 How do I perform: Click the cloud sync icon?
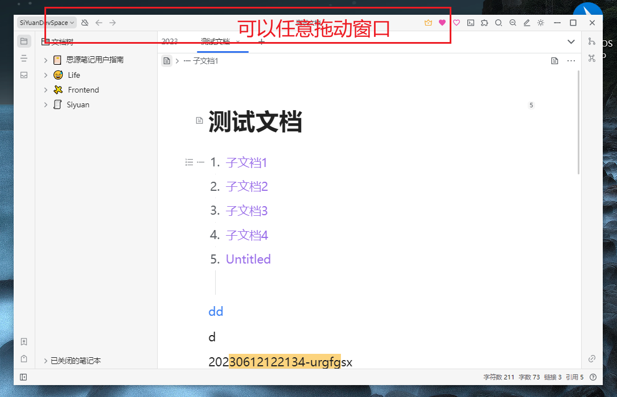point(85,23)
